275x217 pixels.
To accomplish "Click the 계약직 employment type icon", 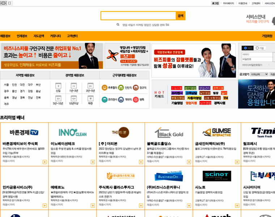I will coord(121,99).
